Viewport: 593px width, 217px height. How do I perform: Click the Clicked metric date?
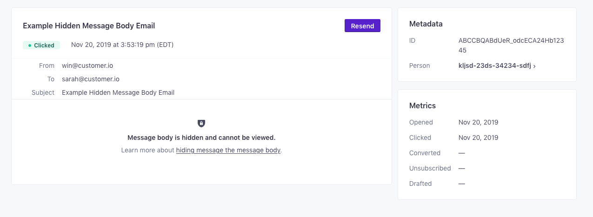(x=479, y=138)
